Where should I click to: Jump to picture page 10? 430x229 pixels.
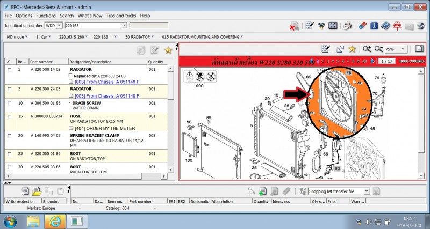click(364, 61)
